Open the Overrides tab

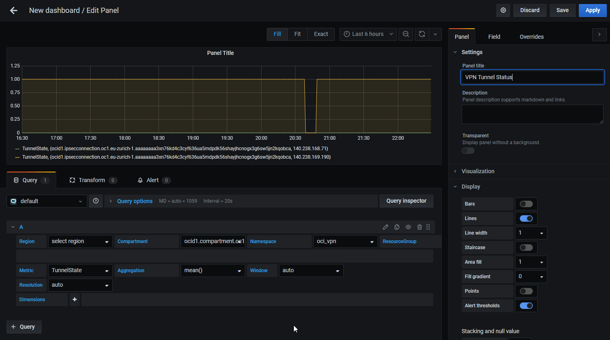click(x=531, y=36)
